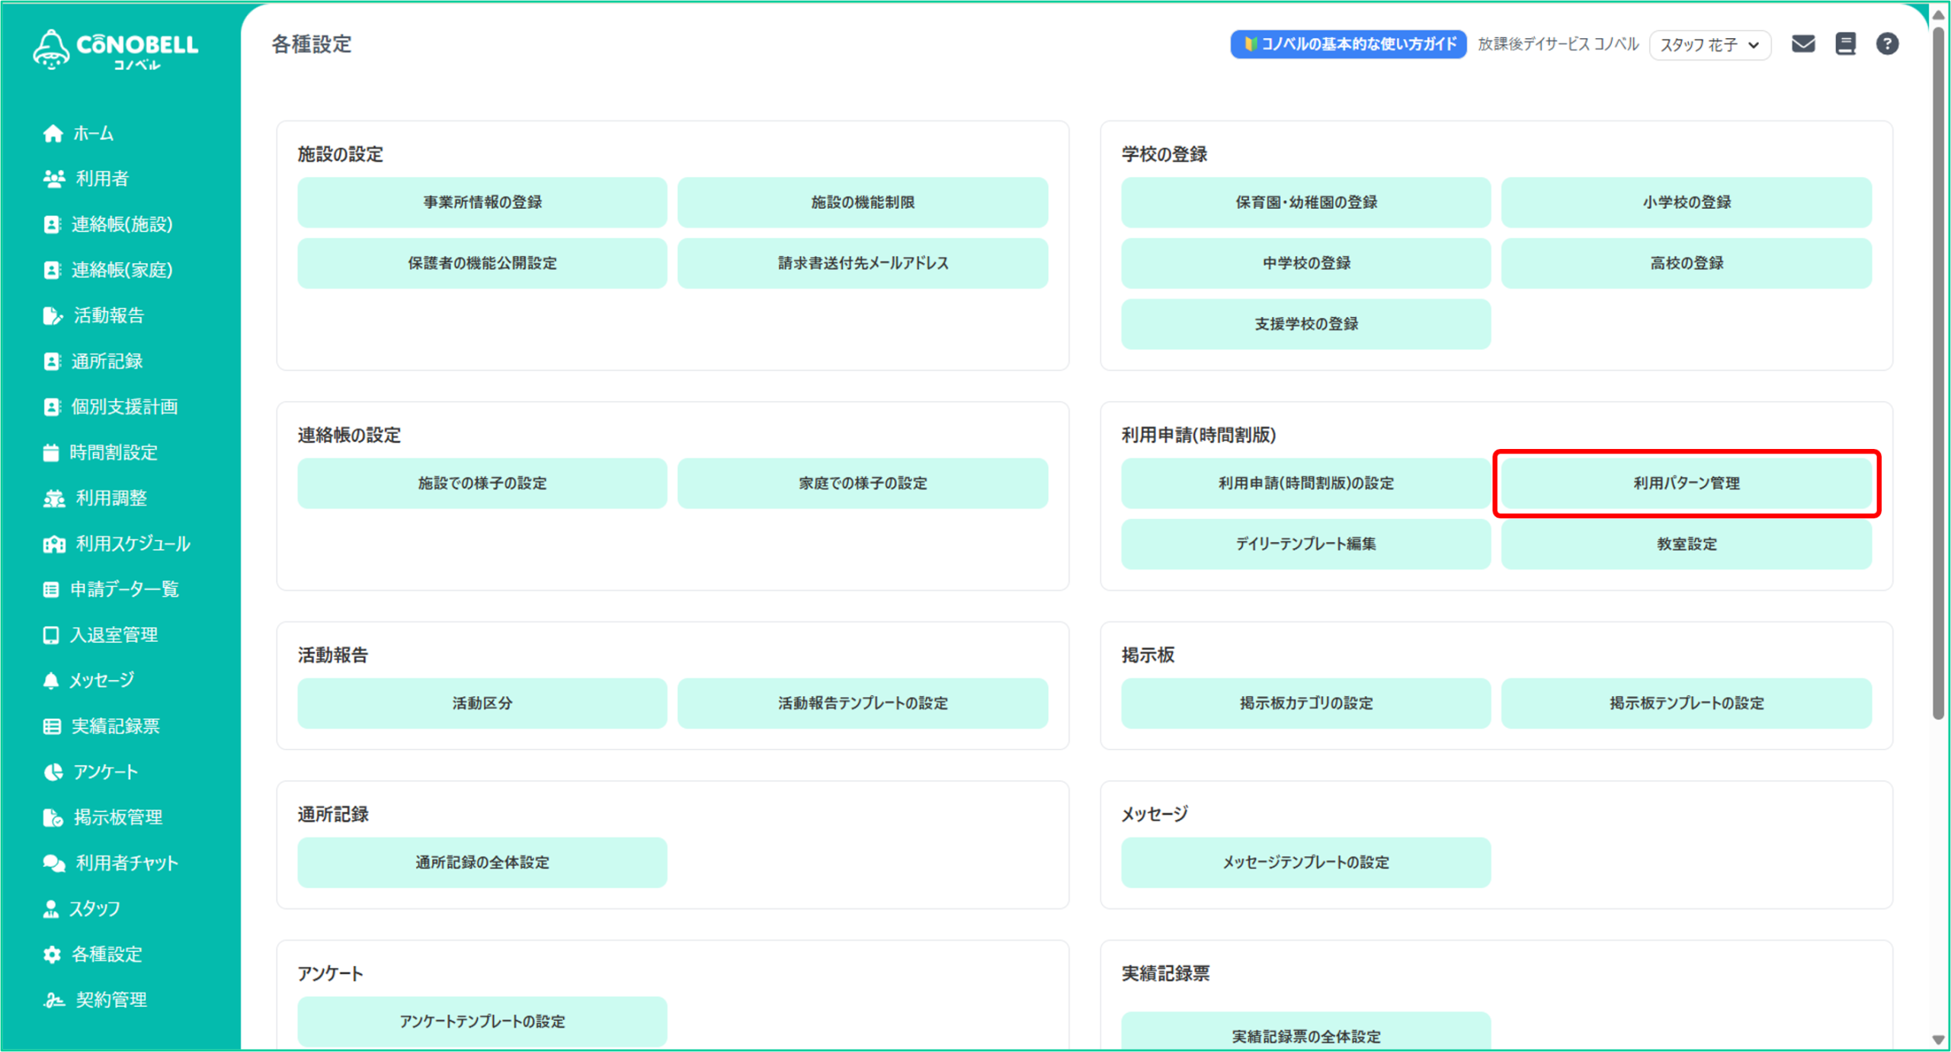Click the 事業所情報の登録 button
Screen dimensions: 1951x1052
click(482, 203)
